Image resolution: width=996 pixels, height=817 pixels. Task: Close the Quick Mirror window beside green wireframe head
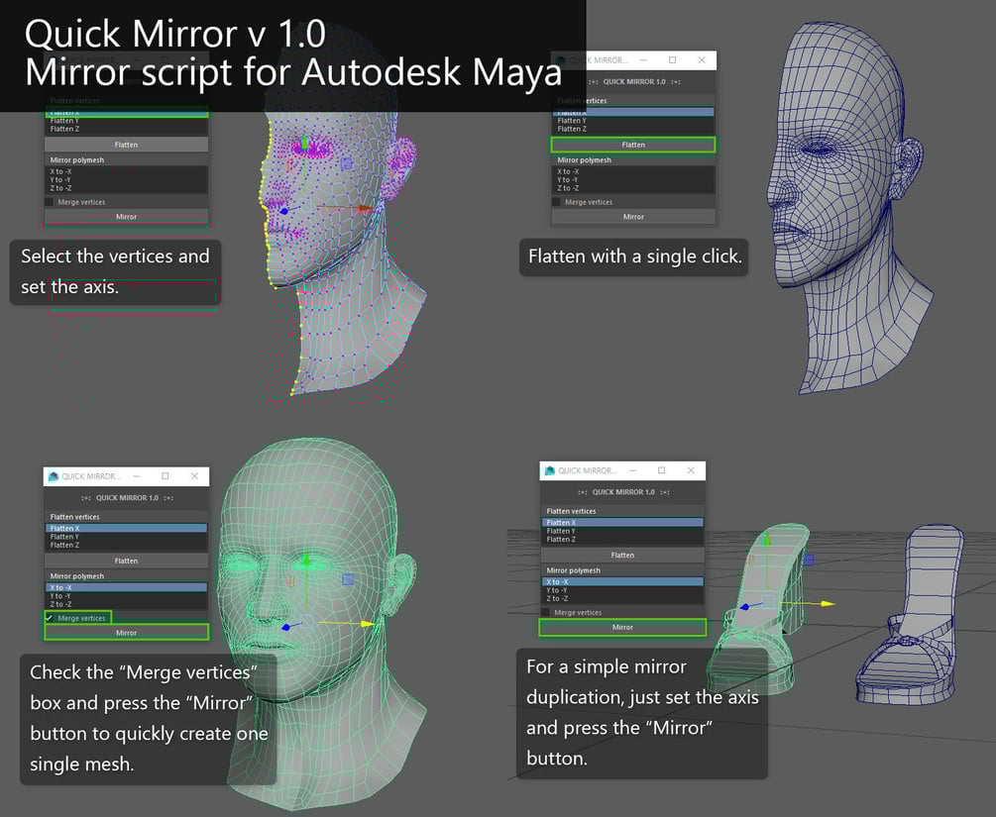coord(194,476)
